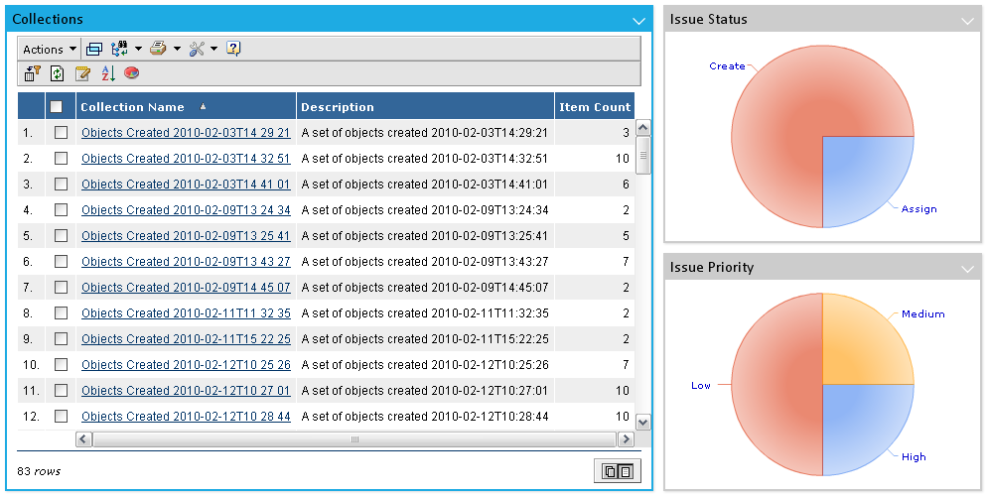Click the notepad with pencil edit icon
Viewport: 987px width, 497px height.
pos(83,73)
